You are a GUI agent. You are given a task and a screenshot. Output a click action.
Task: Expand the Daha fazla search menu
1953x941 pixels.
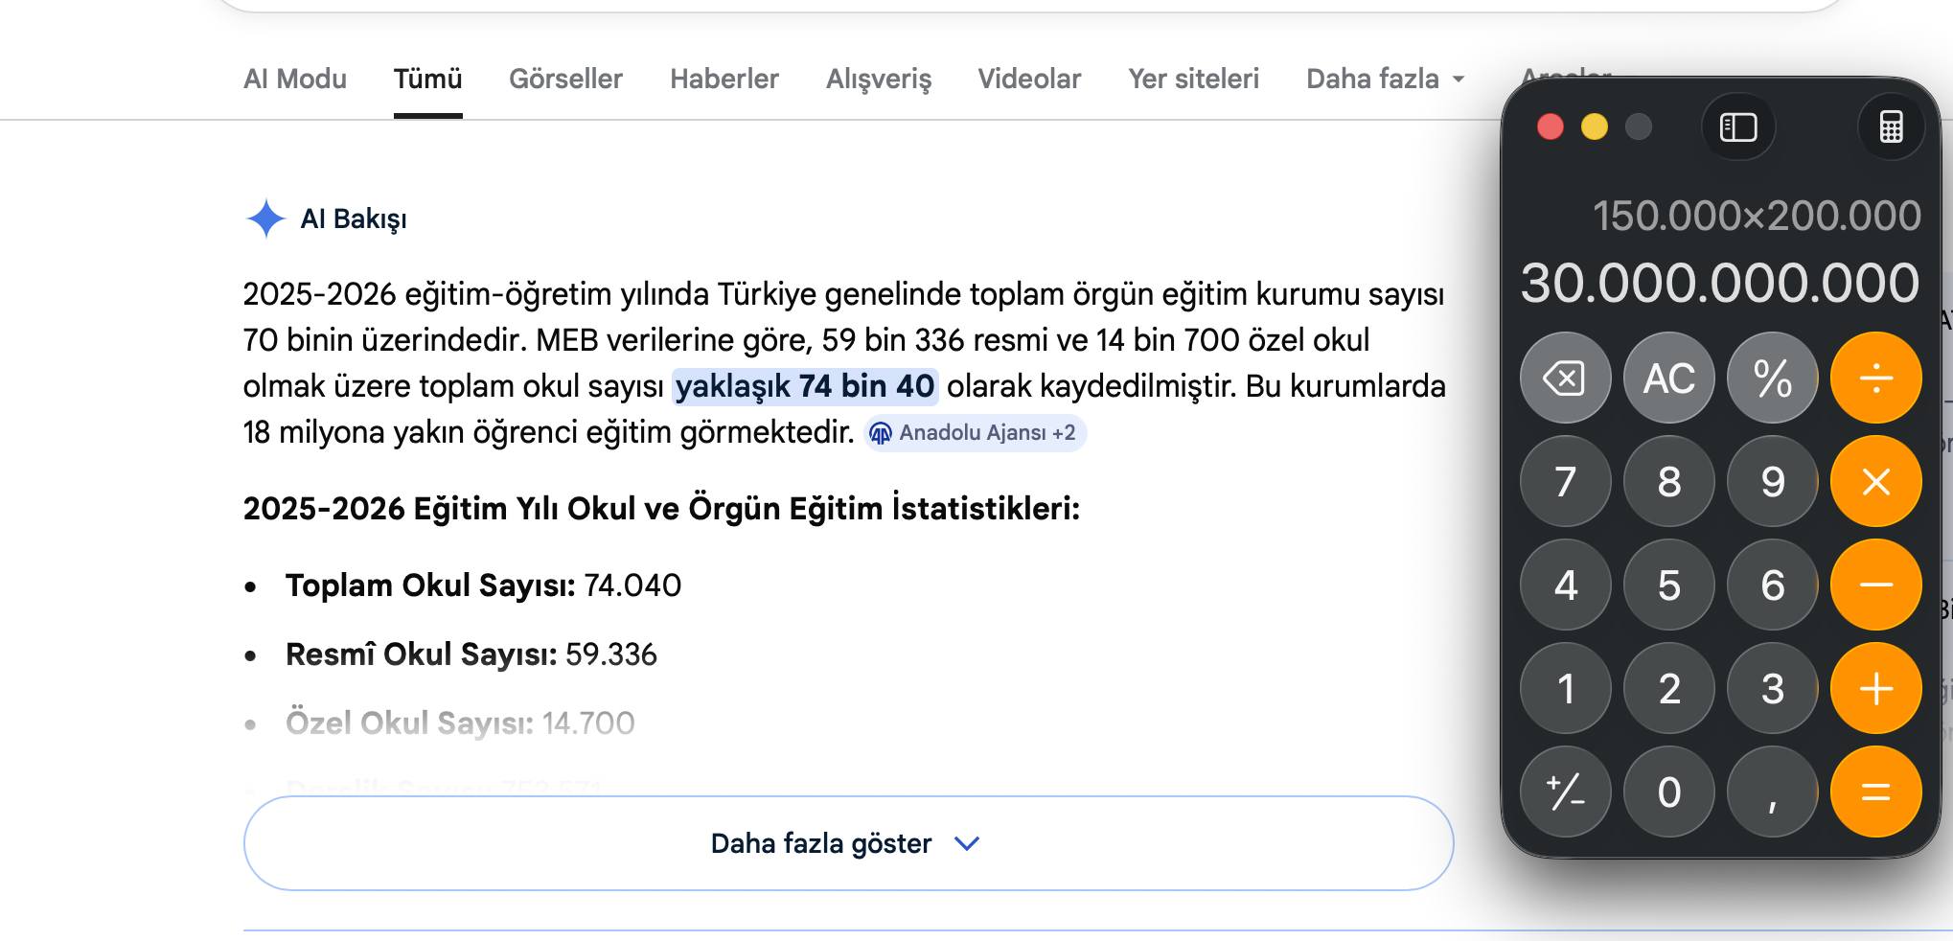click(x=1386, y=79)
